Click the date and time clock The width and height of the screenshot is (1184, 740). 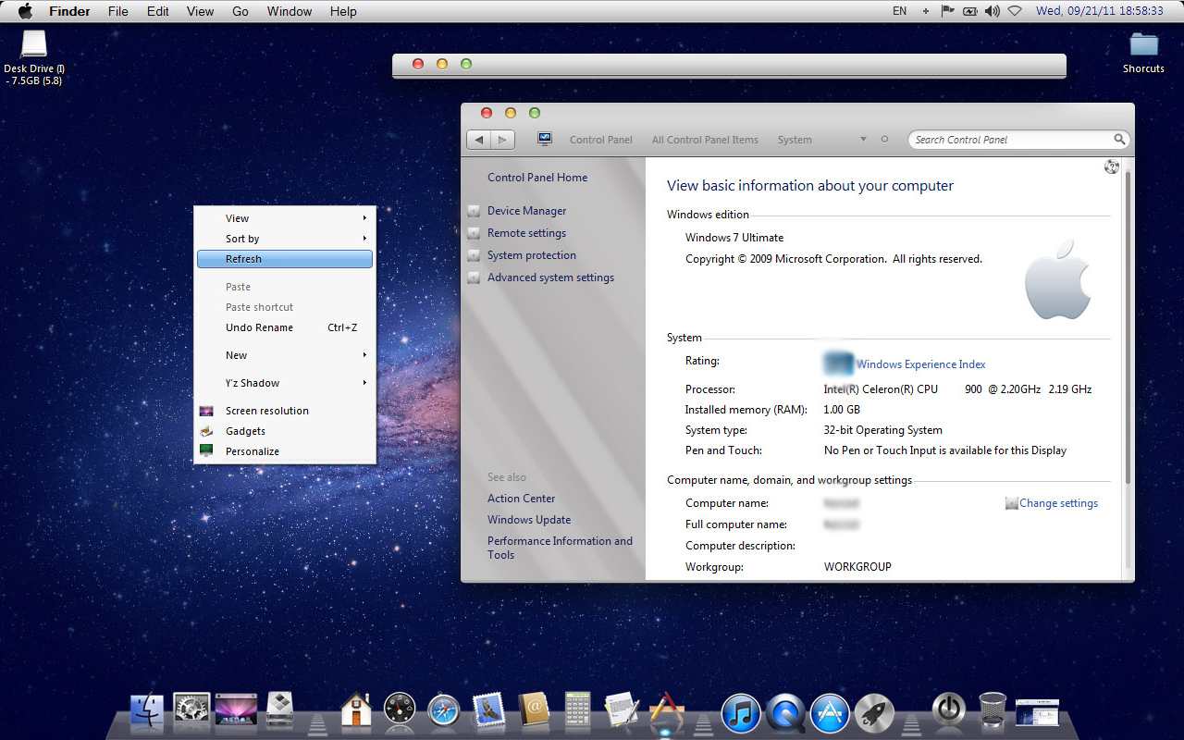click(1100, 11)
